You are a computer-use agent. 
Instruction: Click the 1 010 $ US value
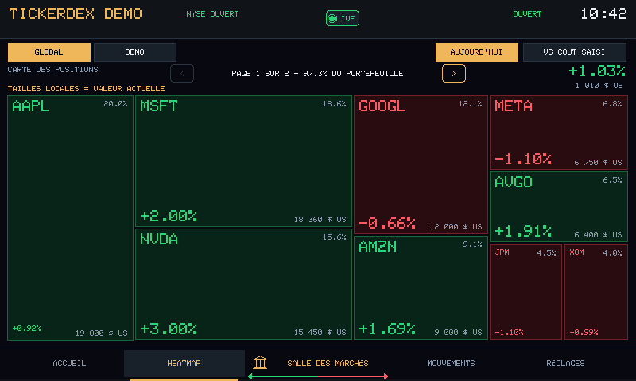coord(599,86)
